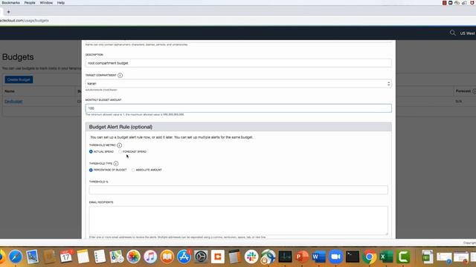Select Forecast Spend threshold metric

point(120,151)
